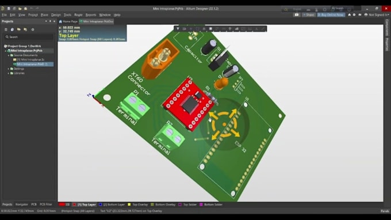Click the Save All icon in title bar
This screenshot has width=391, height=220.
point(14,9)
